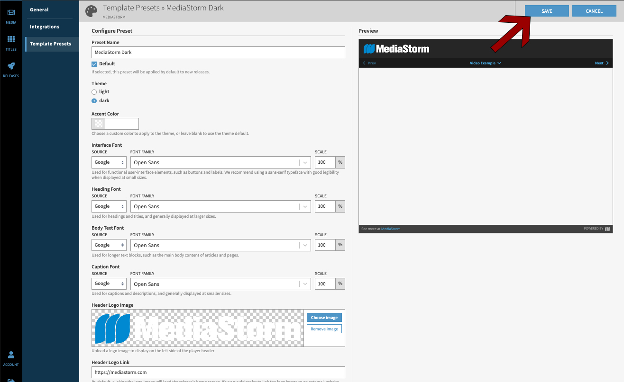Screen dimensions: 624x382
Task: Click the palette icon next to the page title
Action: (x=91, y=11)
